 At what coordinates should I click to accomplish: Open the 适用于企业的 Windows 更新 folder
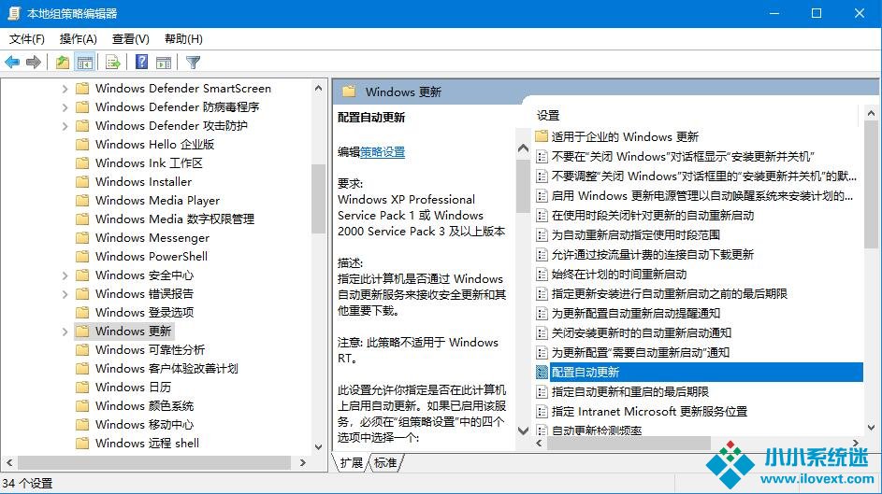click(x=624, y=136)
